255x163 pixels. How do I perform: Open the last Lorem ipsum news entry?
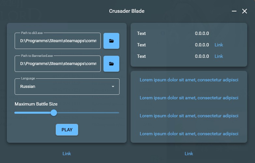coord(189,134)
